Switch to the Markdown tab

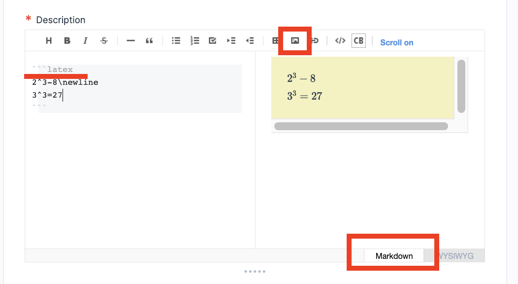(x=394, y=256)
